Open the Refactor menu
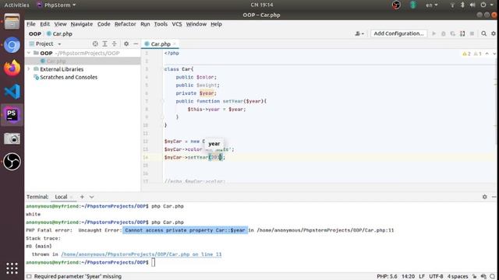Screen dimensions: 499x280 pyautogui.click(x=125, y=24)
